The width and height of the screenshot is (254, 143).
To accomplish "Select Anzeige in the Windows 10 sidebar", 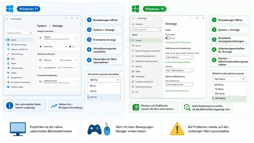I will tap(146, 40).
